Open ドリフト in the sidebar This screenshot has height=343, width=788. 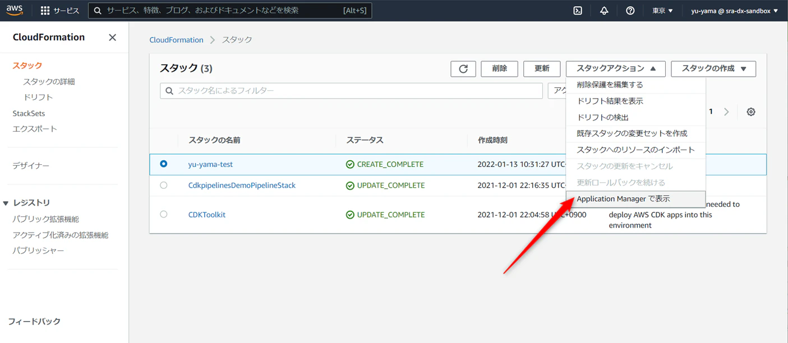click(38, 97)
